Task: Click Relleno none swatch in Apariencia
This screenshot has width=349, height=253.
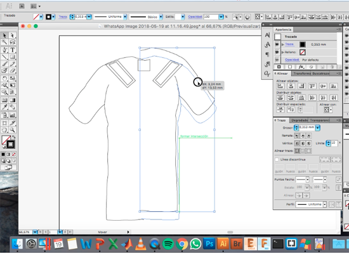Action: [x=302, y=52]
